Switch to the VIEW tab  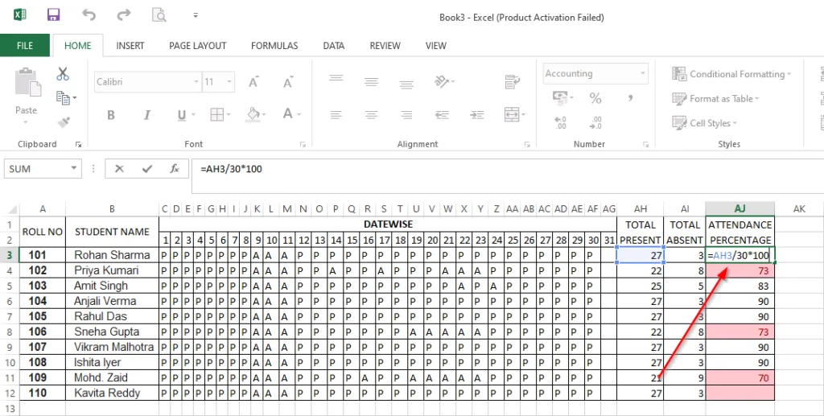pyautogui.click(x=435, y=46)
